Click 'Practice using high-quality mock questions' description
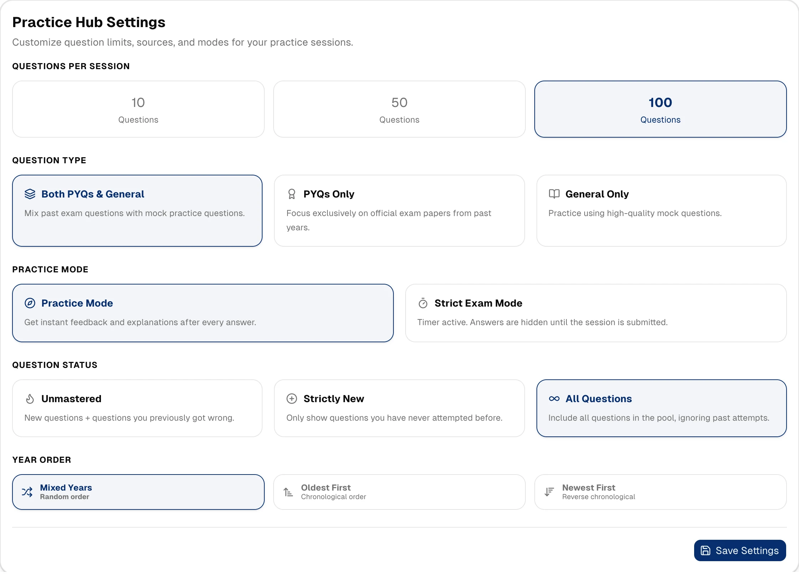Image resolution: width=799 pixels, height=574 pixels. pos(635,213)
